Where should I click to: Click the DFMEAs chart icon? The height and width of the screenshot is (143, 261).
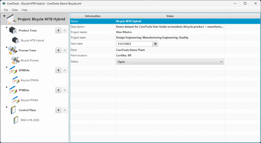(x=13, y=70)
